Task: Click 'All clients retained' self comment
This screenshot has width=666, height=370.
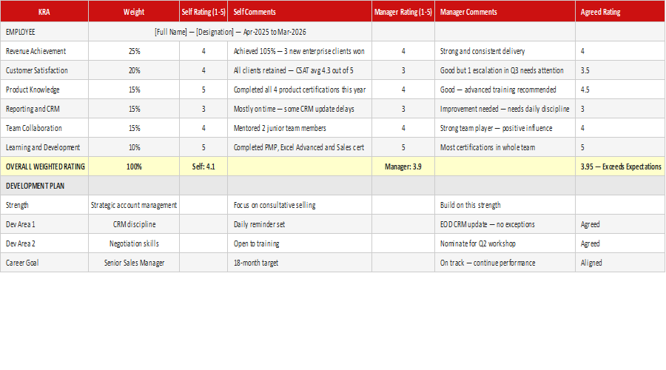Action: tap(300, 70)
